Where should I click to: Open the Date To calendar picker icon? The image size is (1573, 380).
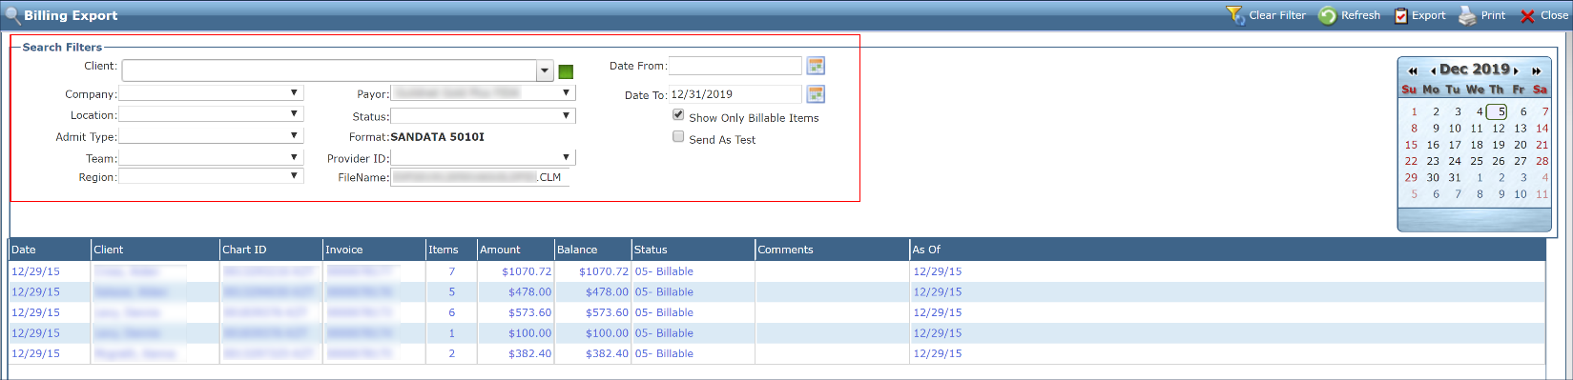[816, 94]
